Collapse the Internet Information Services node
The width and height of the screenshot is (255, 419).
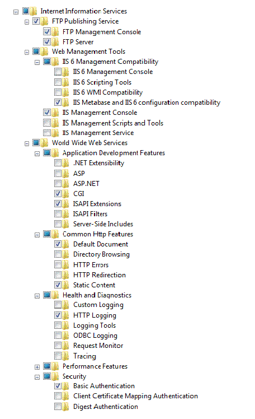point(16,12)
